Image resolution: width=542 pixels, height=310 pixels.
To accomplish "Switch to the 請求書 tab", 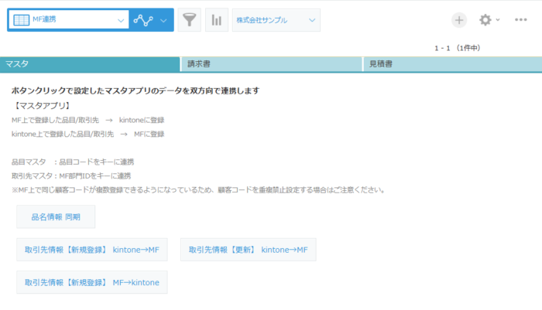I will [x=272, y=64].
